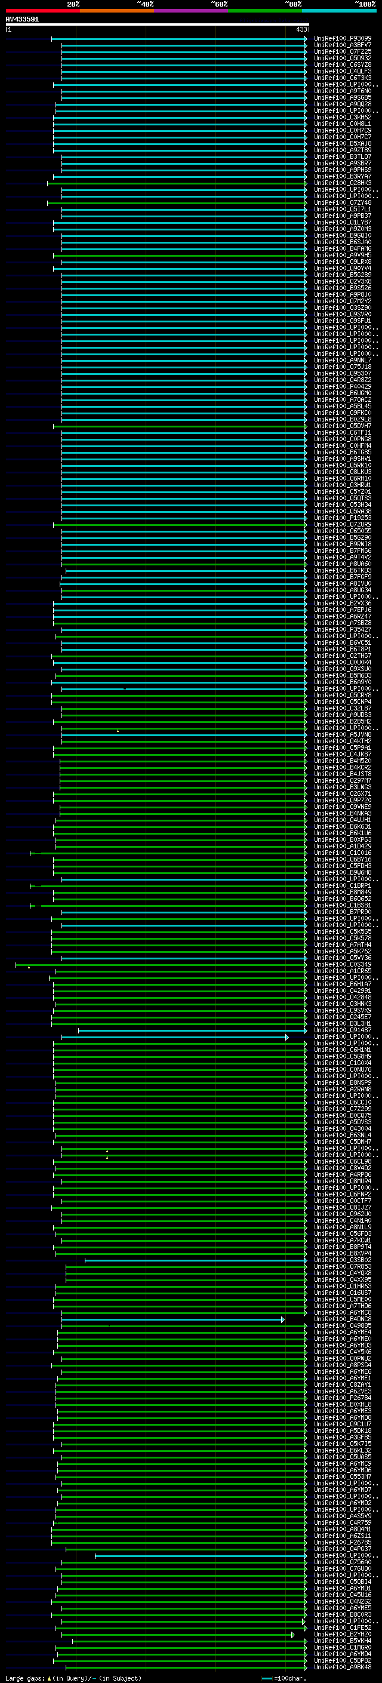
Task: Click the orange ~40% legend color bar
Action: coord(117,11)
